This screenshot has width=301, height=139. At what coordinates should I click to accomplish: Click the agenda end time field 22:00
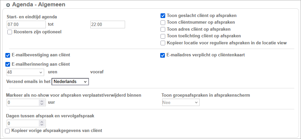coord(107,24)
